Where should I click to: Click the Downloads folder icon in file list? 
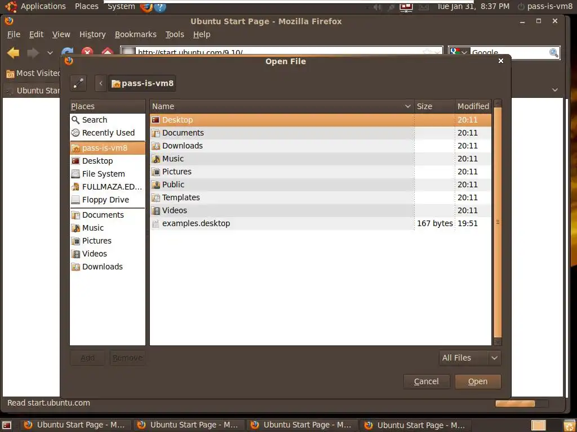pos(156,146)
